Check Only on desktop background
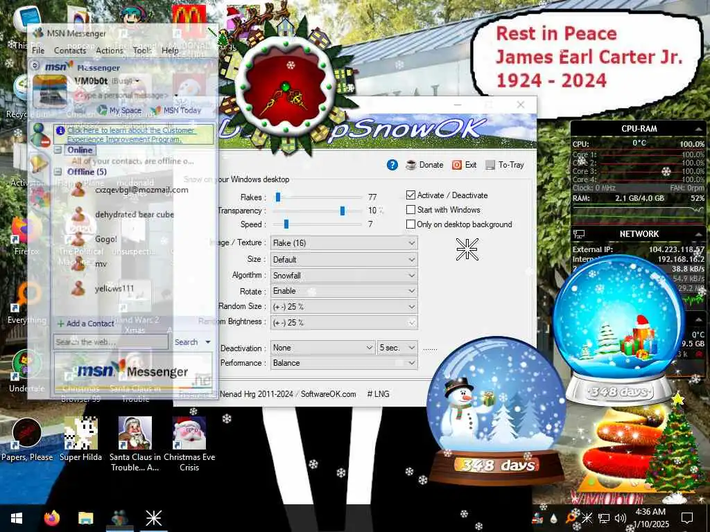The height and width of the screenshot is (532, 710). tap(410, 224)
